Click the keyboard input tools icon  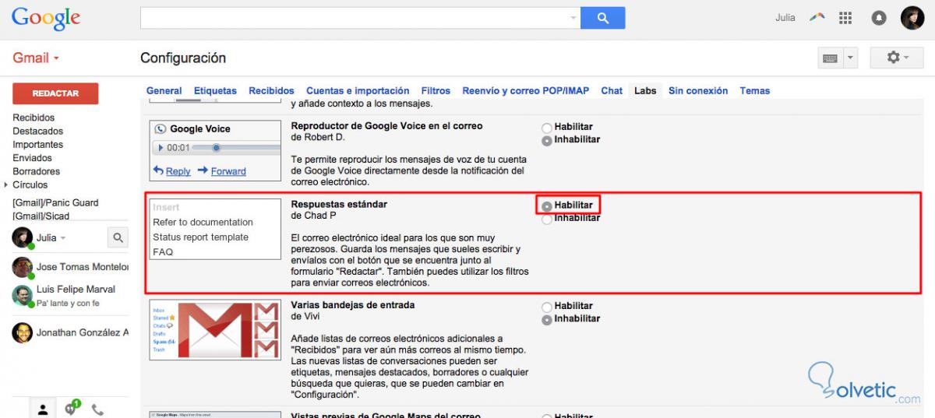[x=830, y=58]
